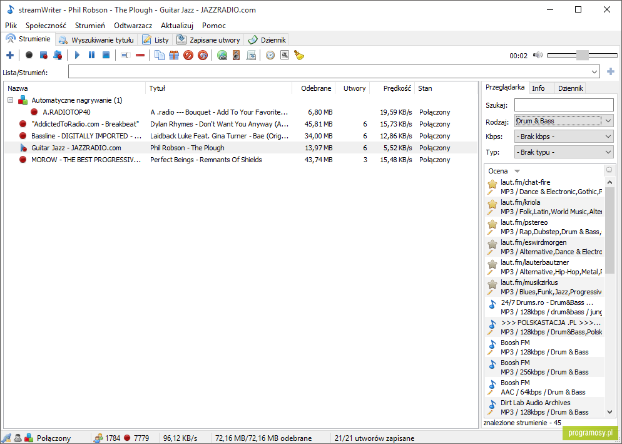Adjust the volume slider thumb

[583, 55]
